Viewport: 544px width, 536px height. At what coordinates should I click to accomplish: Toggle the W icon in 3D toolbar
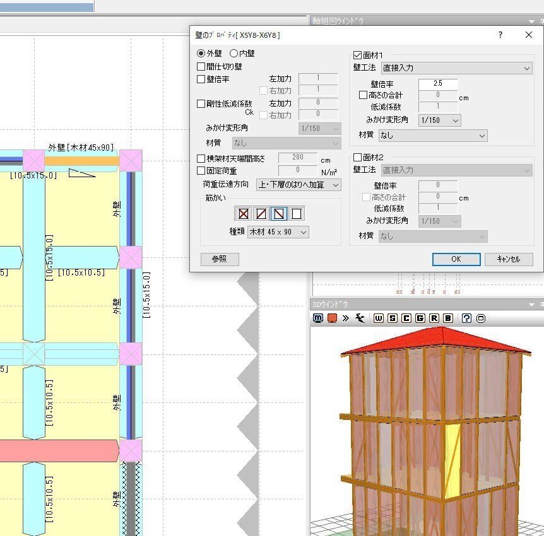click(x=379, y=318)
